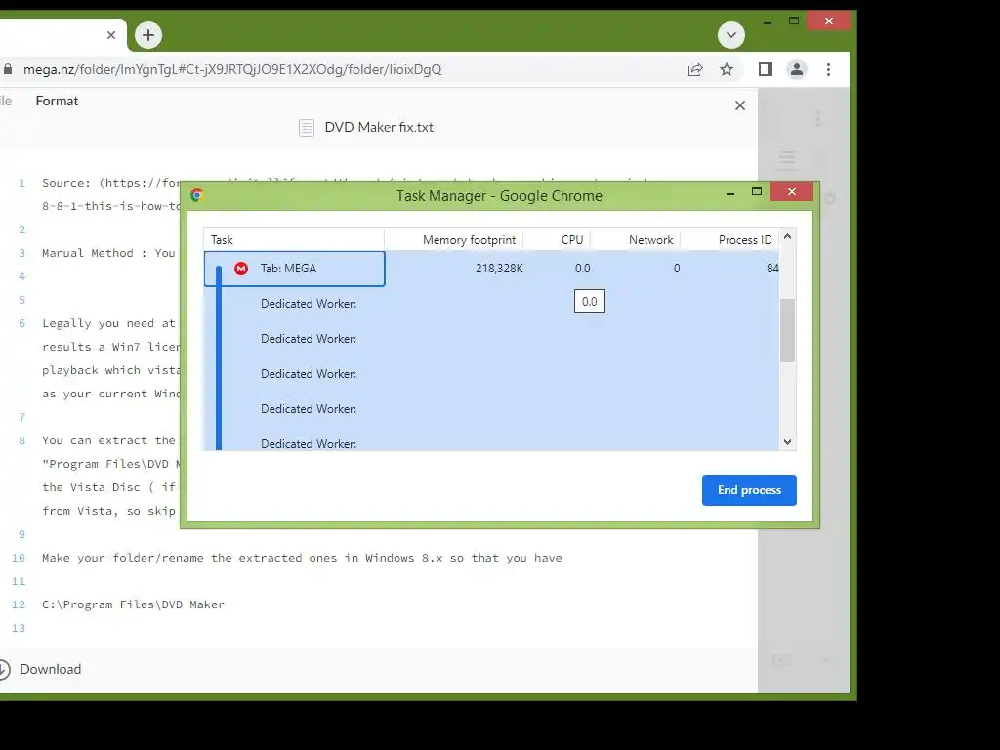Screen dimensions: 1000x750
Task: Sort by CPU column header
Action: click(x=558, y=240)
